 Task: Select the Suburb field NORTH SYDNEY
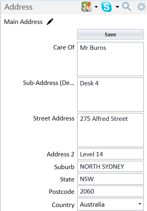(x=110, y=166)
